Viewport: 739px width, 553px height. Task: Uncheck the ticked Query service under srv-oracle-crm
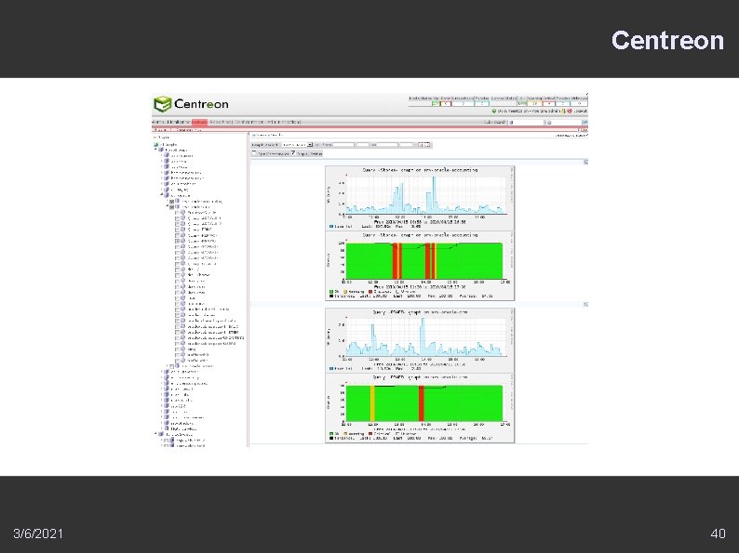[177, 241]
